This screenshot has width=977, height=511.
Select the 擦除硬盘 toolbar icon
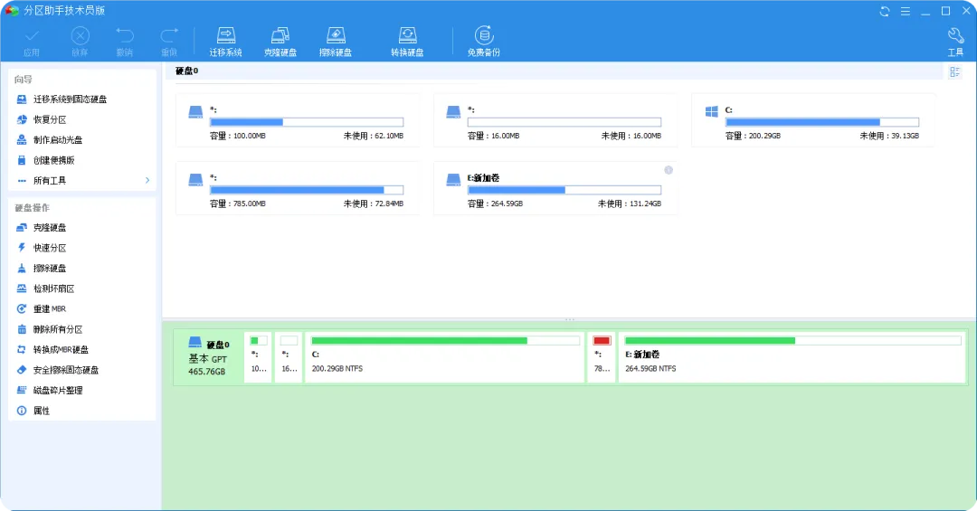pyautogui.click(x=336, y=42)
